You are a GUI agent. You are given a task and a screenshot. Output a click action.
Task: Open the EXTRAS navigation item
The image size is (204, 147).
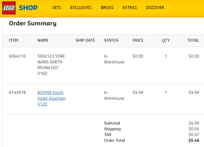click(130, 8)
